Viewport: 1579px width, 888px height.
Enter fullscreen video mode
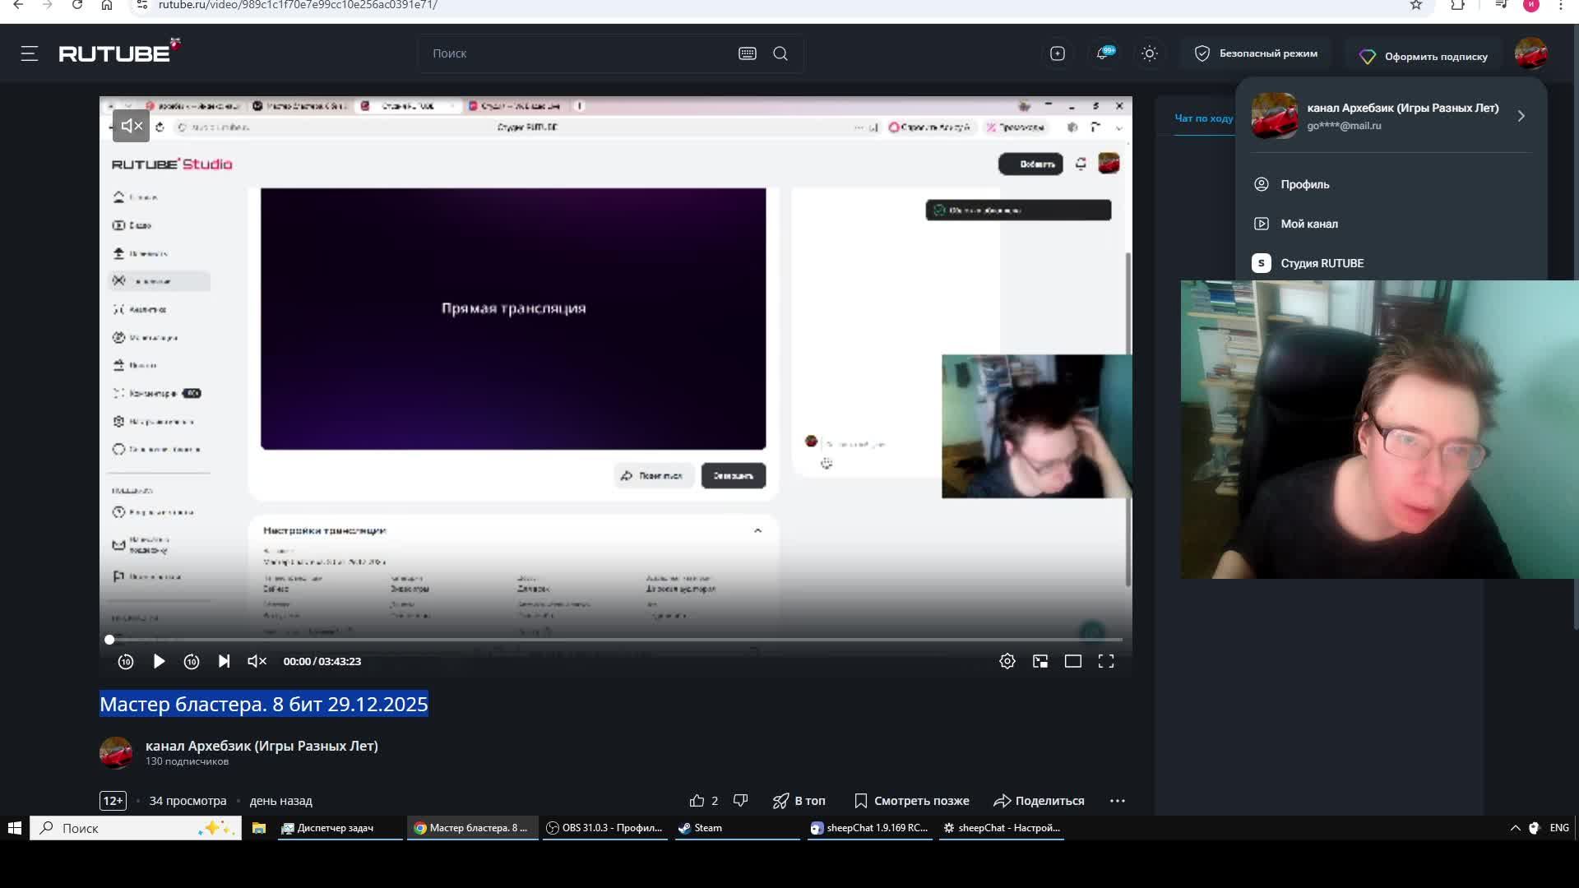(x=1106, y=662)
